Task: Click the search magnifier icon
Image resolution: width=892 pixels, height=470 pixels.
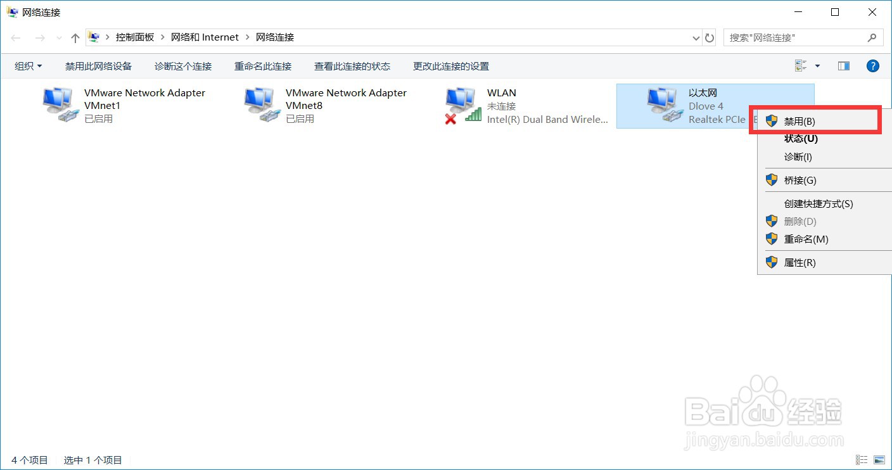Action: tap(872, 37)
